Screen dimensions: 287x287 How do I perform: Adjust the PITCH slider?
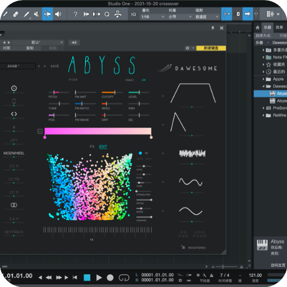pyautogui.click(x=58, y=92)
